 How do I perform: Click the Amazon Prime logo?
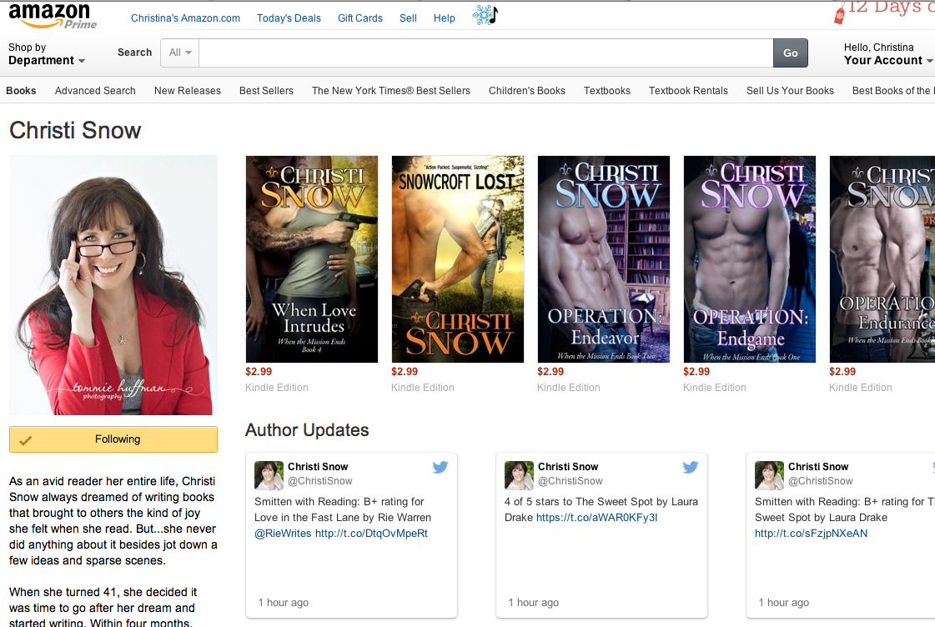[53, 16]
